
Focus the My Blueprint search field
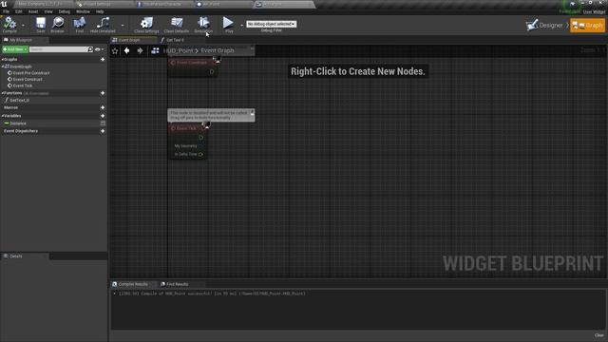tap(58, 49)
